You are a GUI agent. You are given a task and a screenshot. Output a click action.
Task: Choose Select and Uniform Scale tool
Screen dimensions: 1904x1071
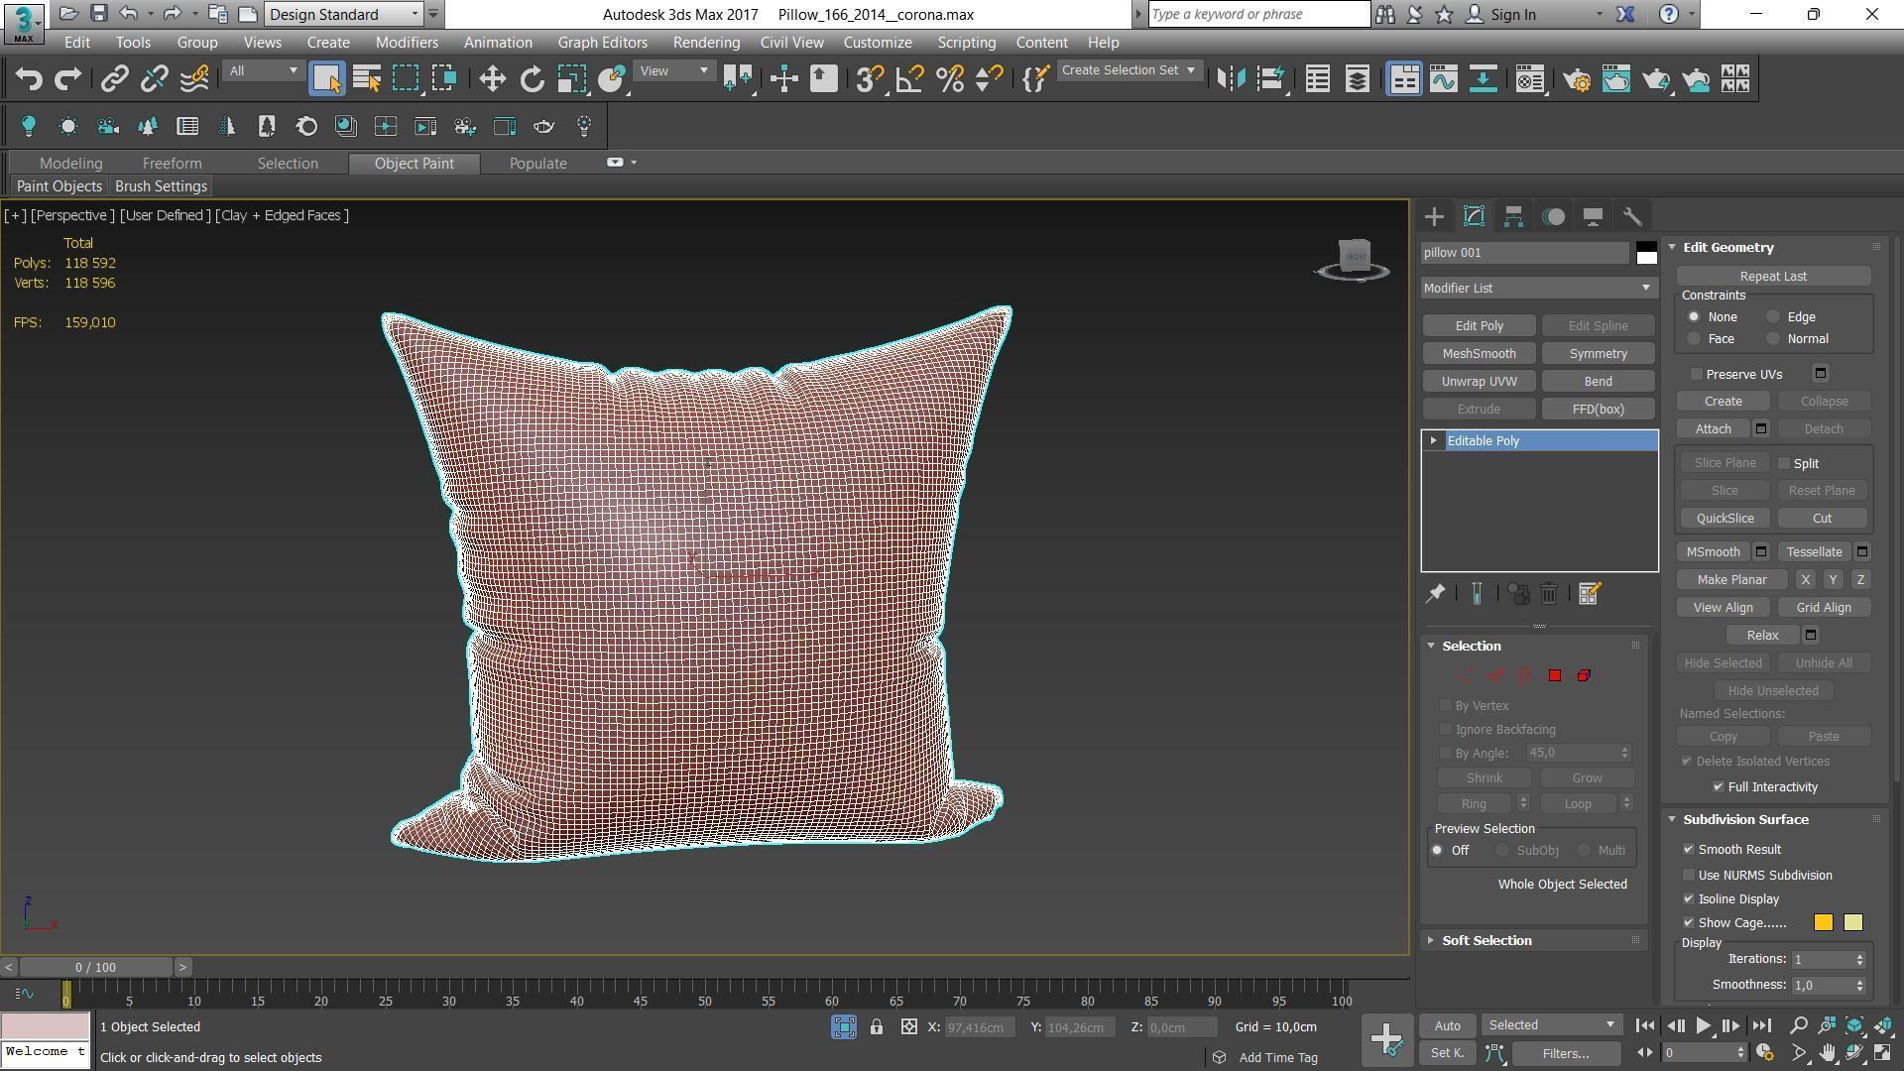coord(572,79)
